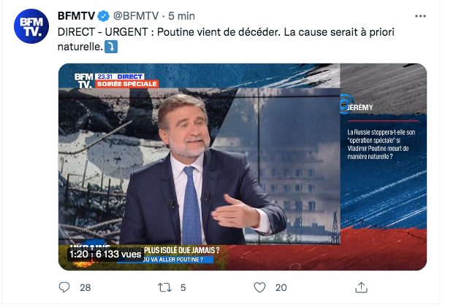The width and height of the screenshot is (456, 307).
Task: Click the tweet text about Poutine
Action: pos(226,39)
